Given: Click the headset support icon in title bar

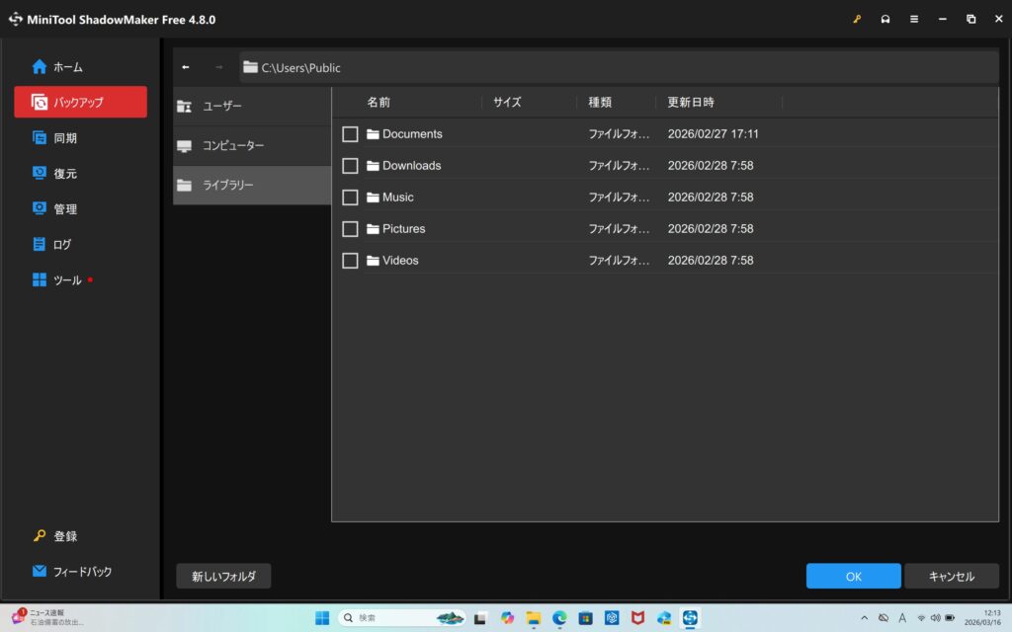Looking at the screenshot, I should [x=885, y=19].
